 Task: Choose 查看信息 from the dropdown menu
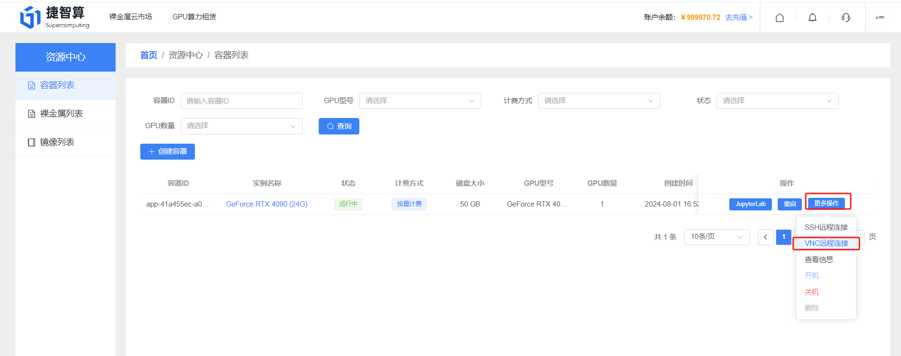coord(826,260)
